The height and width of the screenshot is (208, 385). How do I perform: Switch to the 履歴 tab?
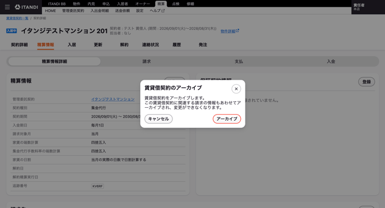[176, 45]
